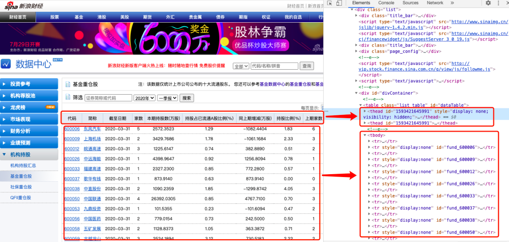Click the DevTools inspect element icon
This screenshot has height=242, width=509.
tap(329, 3)
